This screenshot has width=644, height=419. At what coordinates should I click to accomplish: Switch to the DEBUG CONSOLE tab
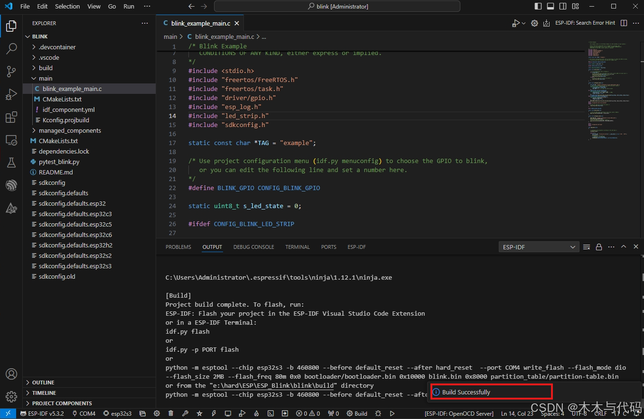point(253,247)
